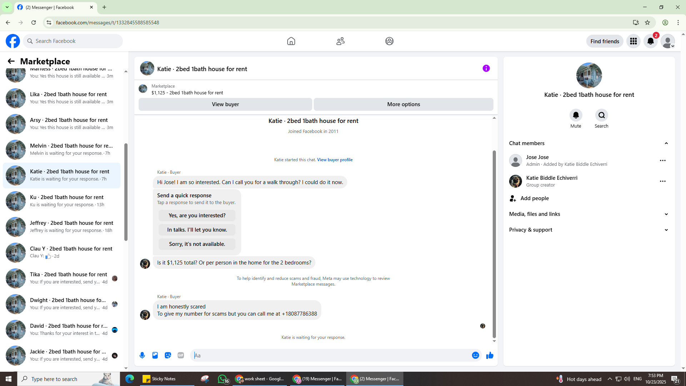Image resolution: width=686 pixels, height=386 pixels.
Task: Send a thumbs-up like
Action: coord(490,355)
